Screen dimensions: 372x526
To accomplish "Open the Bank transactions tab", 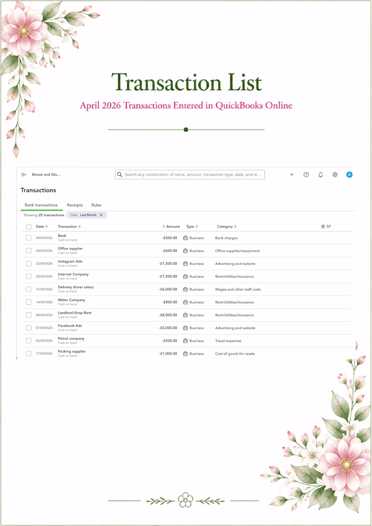I will 41,205.
